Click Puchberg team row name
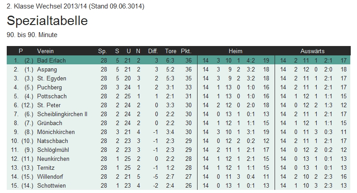This screenshot has height=193, width=357. point(49,88)
